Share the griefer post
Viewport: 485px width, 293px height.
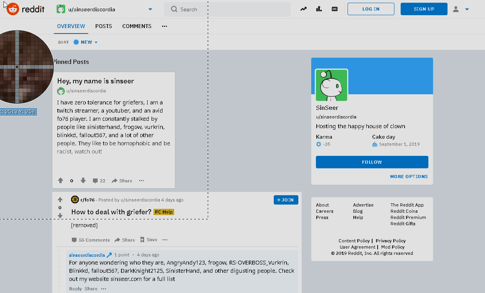pos(125,240)
